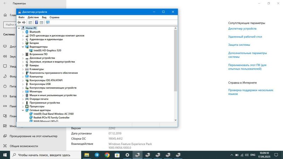Click the Удаленный рабочий стол link
The height and width of the screenshot is (159, 283).
point(245,37)
